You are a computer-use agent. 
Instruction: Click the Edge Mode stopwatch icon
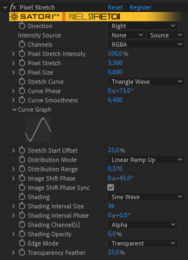point(22,243)
